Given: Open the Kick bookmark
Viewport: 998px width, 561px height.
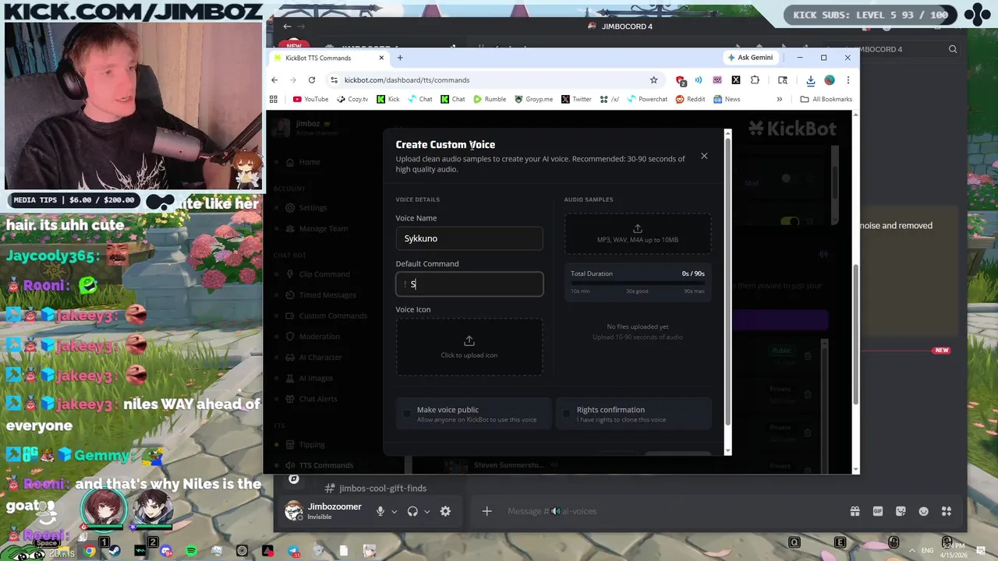Looking at the screenshot, I should (388, 99).
